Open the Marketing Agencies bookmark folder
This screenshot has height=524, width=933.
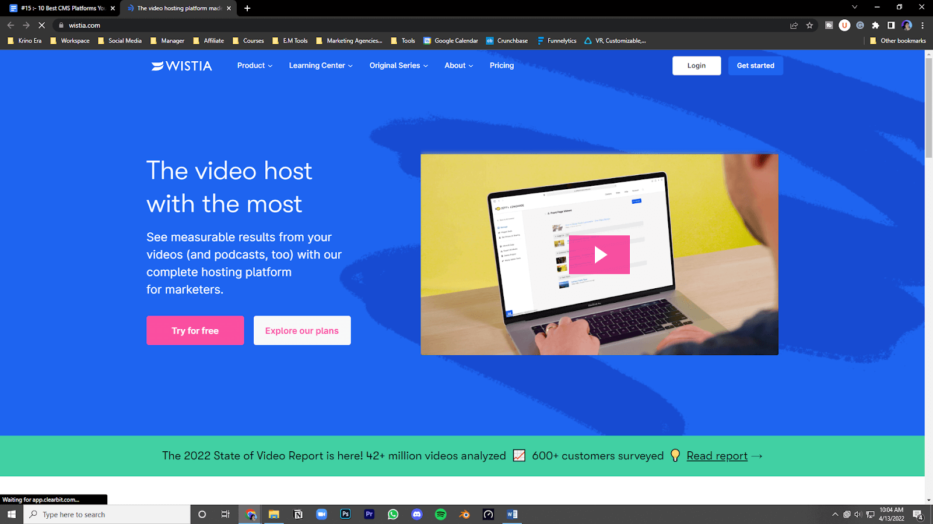tap(349, 41)
